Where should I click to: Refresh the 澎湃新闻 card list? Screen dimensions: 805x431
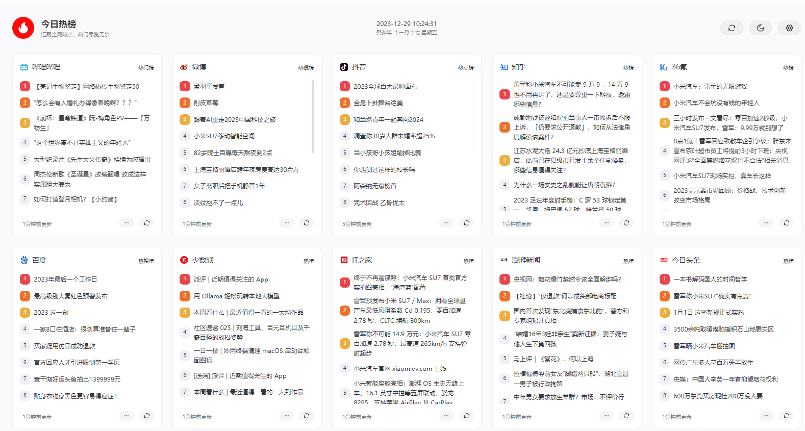(626, 416)
